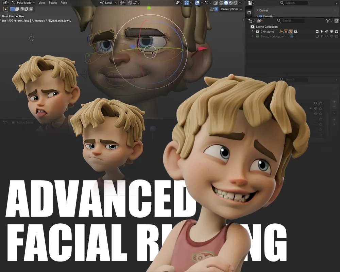The image size is (340, 272).
Task: Choose Extend existing selection mode
Action: (17, 9)
